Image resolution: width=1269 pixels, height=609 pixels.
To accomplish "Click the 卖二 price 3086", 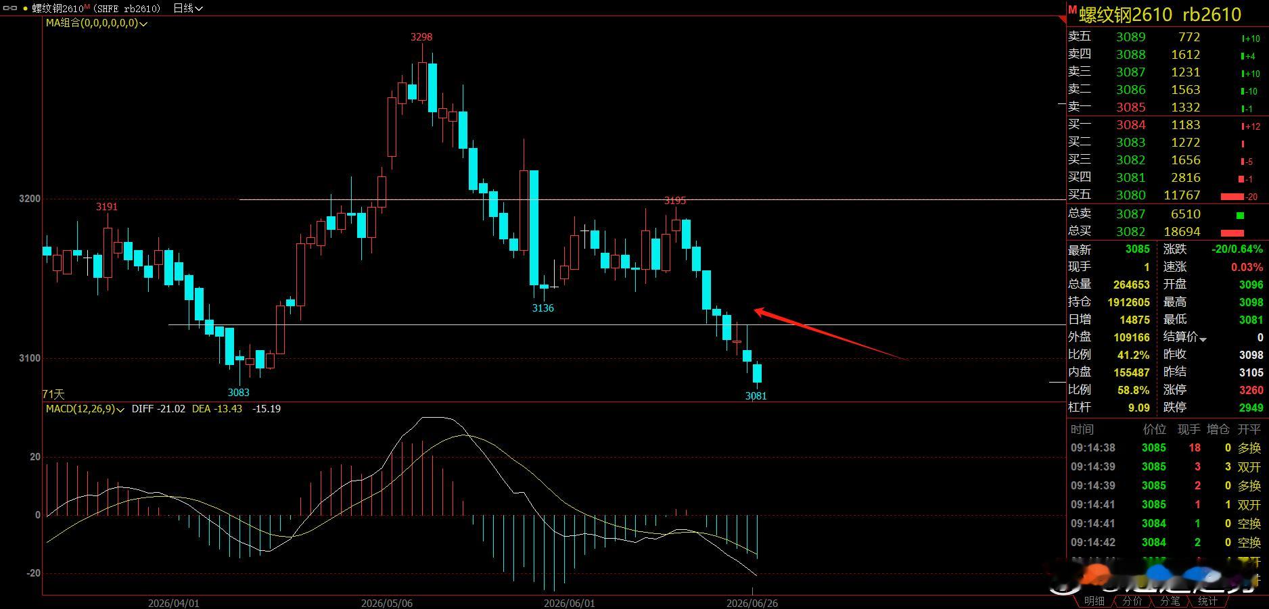I will tap(1130, 90).
